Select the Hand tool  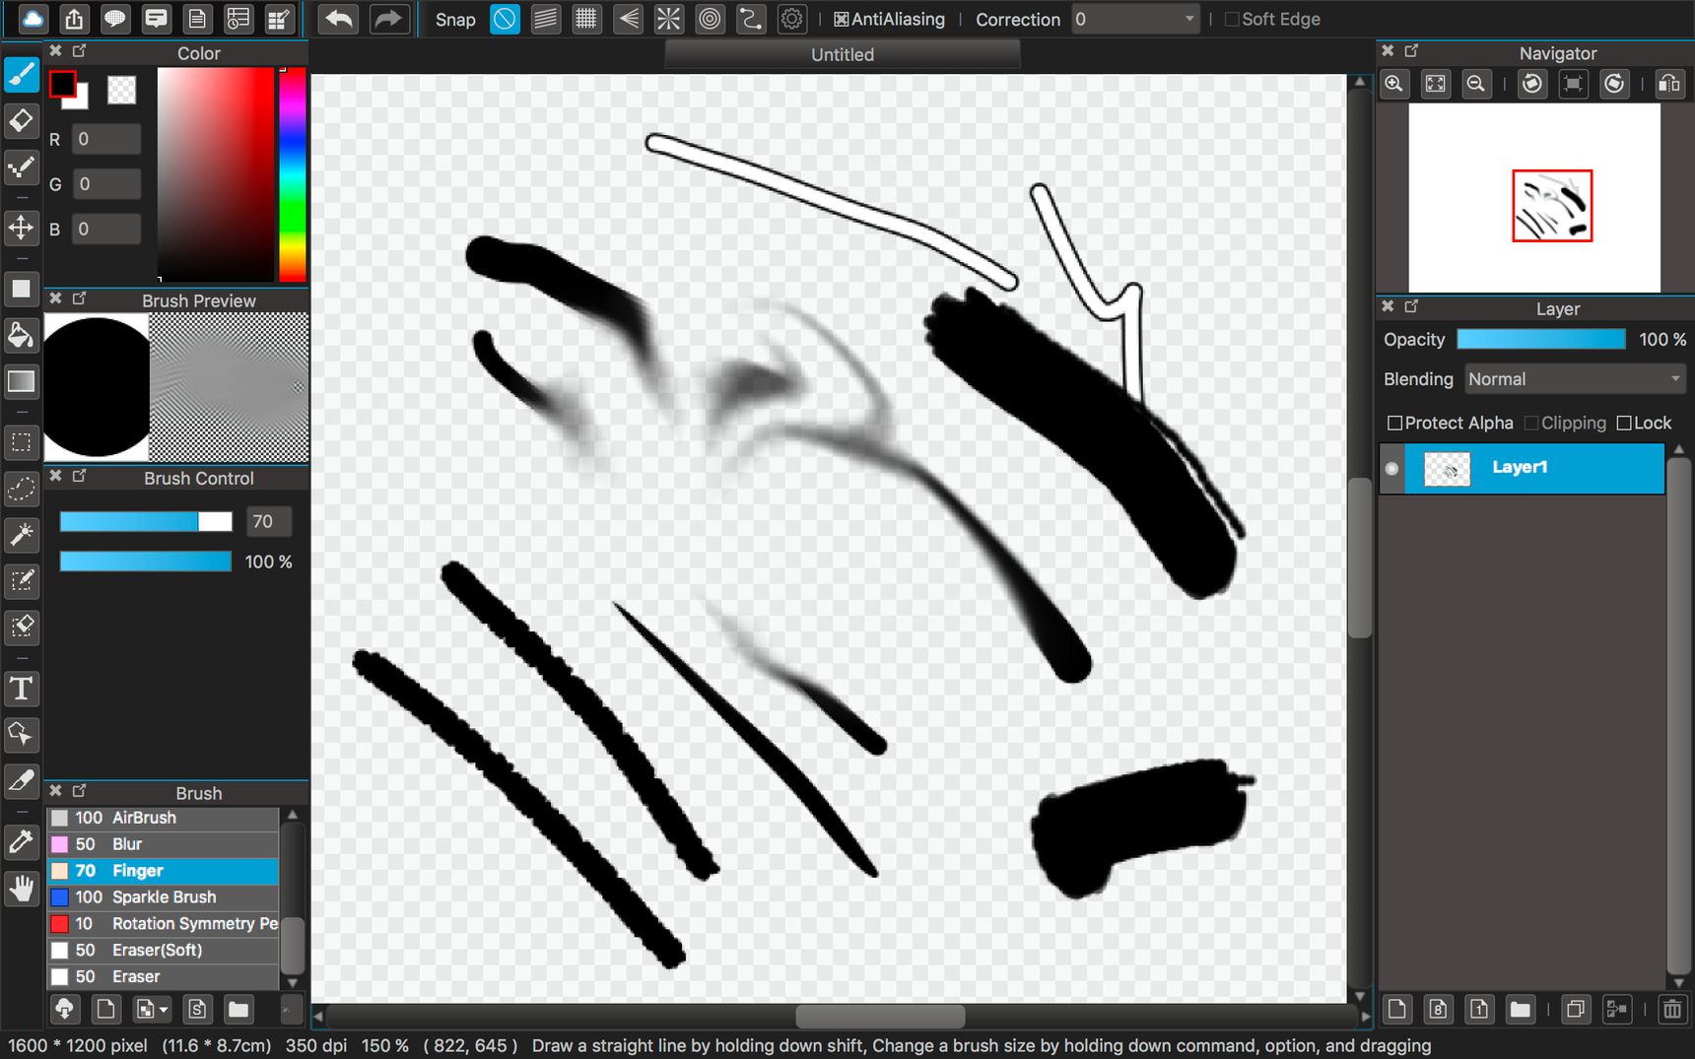point(21,889)
